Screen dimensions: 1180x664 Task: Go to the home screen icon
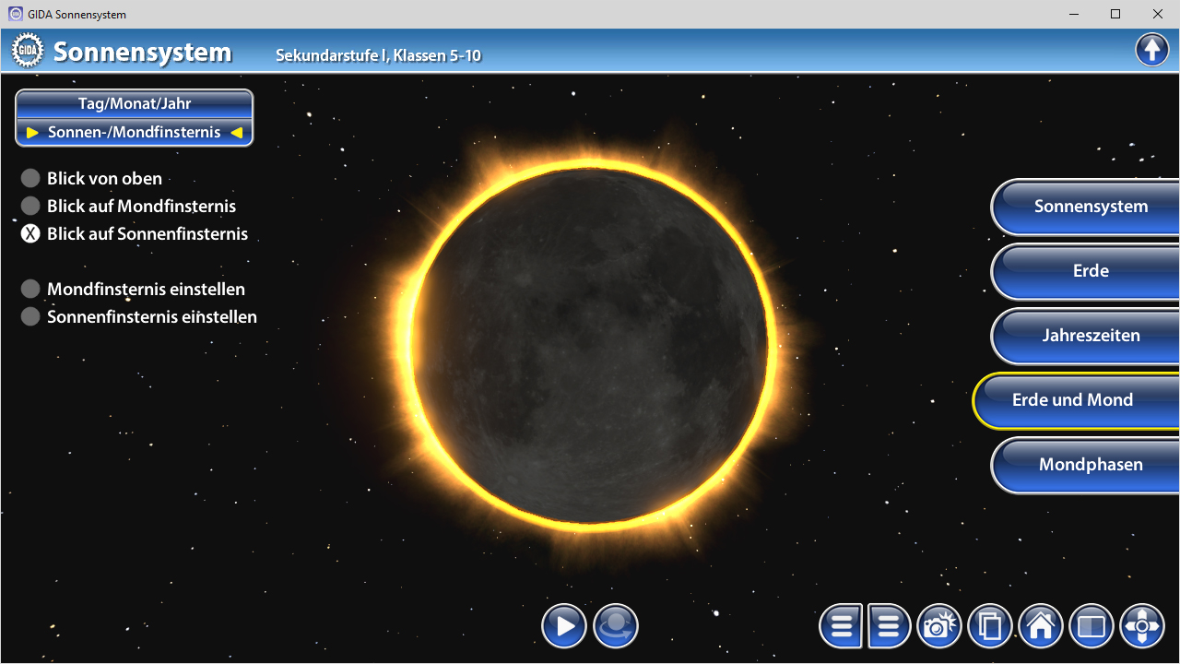click(x=1040, y=627)
